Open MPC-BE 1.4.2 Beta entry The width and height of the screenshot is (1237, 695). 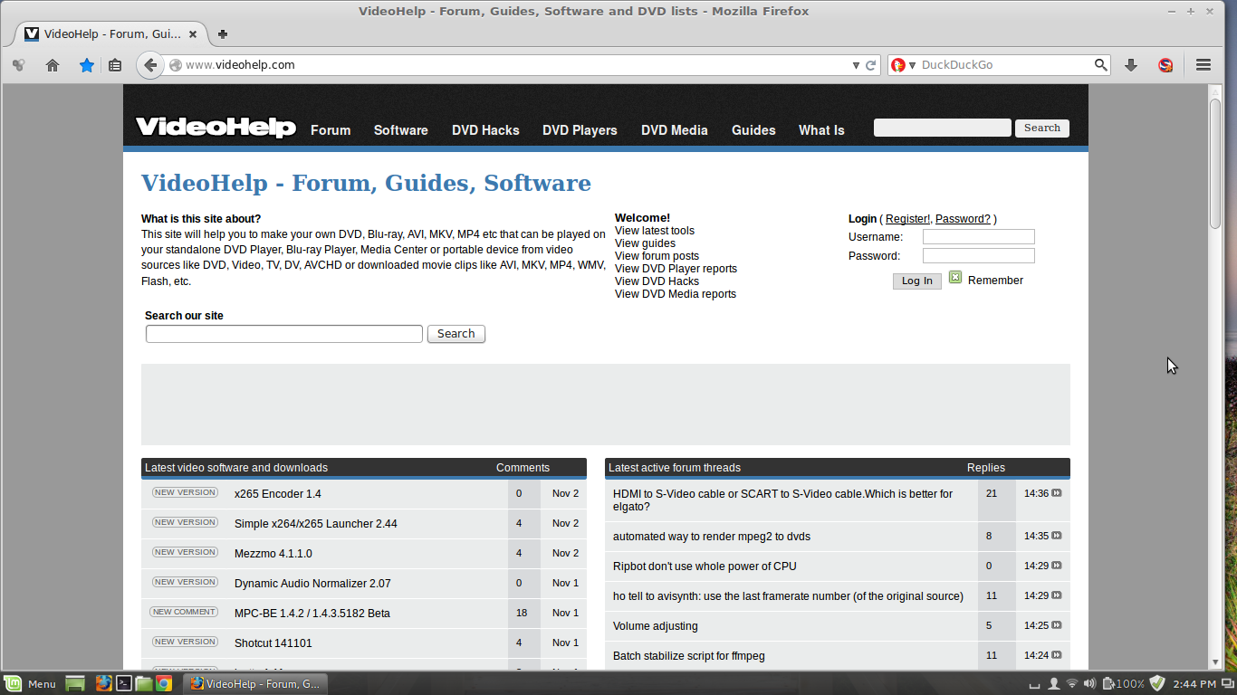[312, 614]
